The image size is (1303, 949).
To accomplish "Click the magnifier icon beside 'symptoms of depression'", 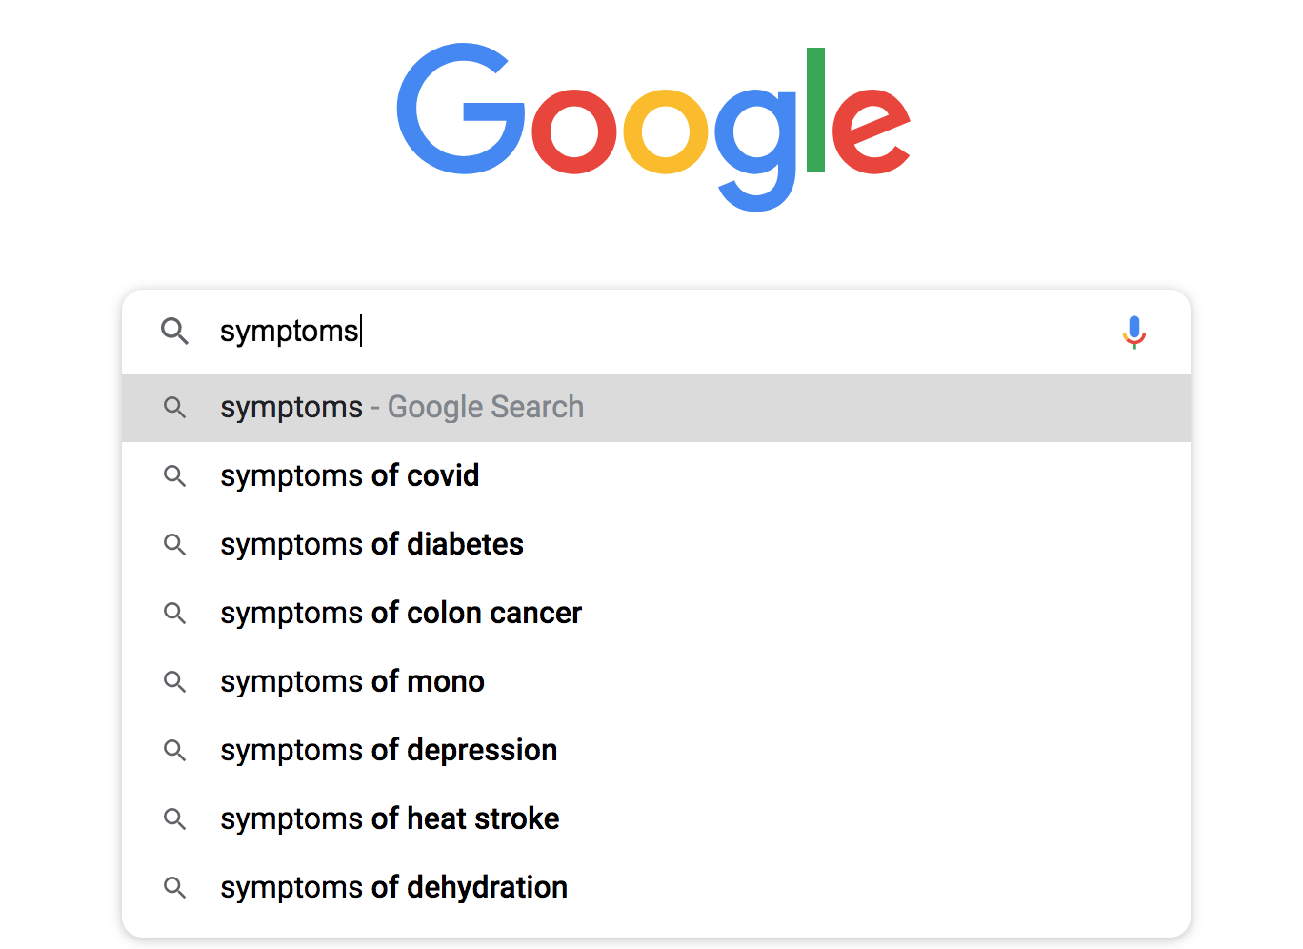I will [175, 751].
